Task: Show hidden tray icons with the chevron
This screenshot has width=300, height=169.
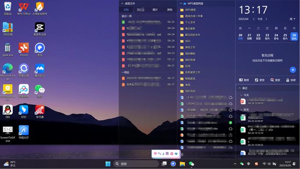Action: tap(235, 164)
